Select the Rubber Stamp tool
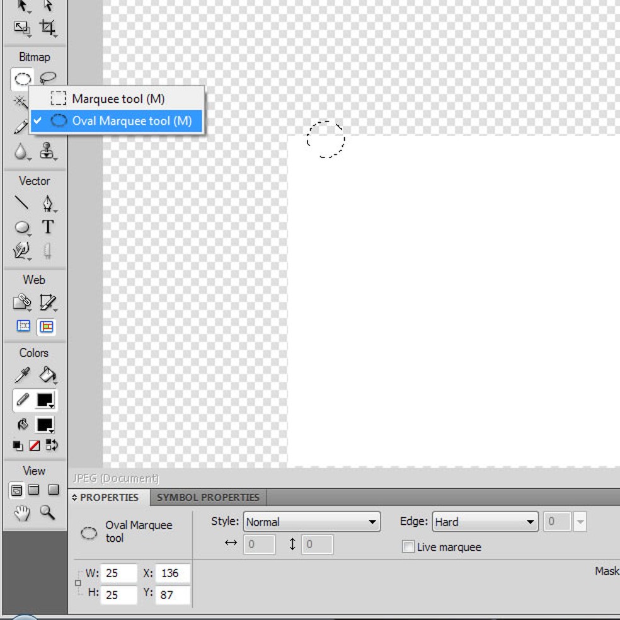This screenshot has height=620, width=620. [x=47, y=151]
